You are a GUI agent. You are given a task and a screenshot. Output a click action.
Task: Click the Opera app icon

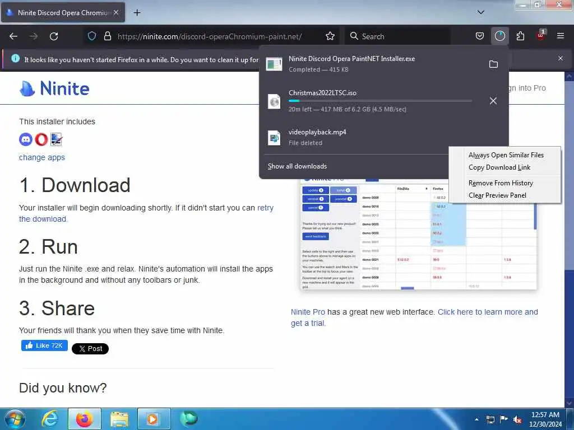tap(41, 139)
